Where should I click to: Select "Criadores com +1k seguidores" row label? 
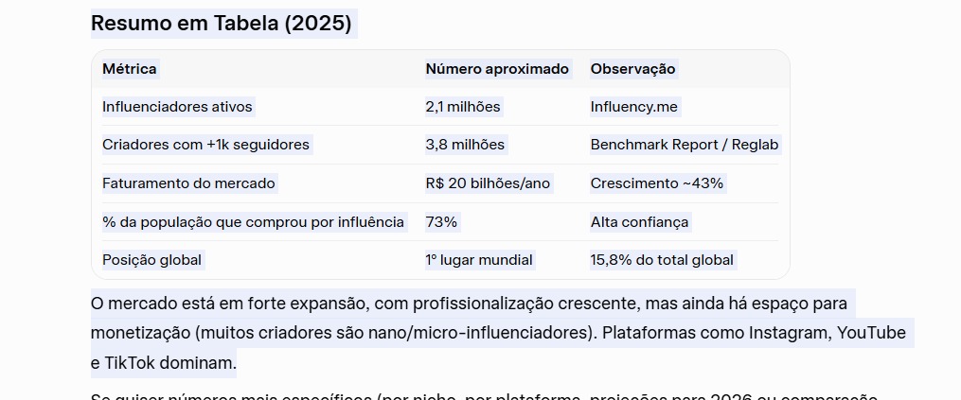click(x=205, y=145)
